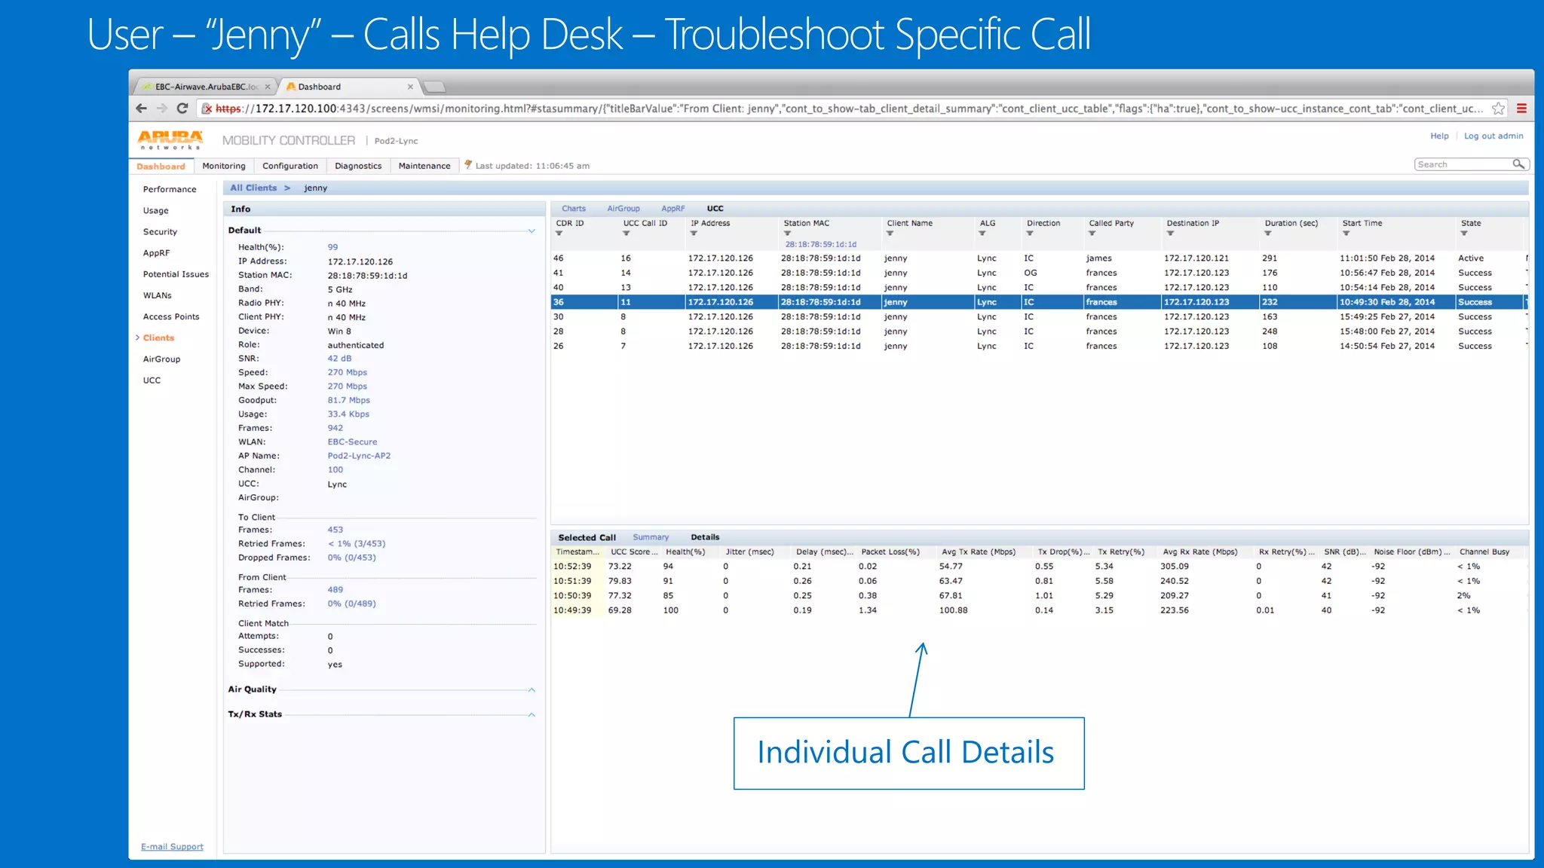Select Security in the sidebar
This screenshot has width=1544, height=868.
pyautogui.click(x=160, y=231)
